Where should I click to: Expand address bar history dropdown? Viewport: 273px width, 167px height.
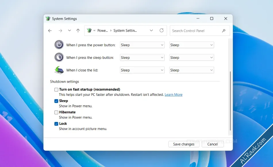(x=151, y=31)
